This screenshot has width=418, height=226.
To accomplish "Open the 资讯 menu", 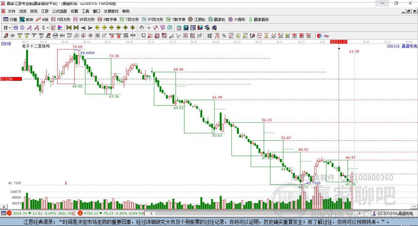I will click(x=34, y=11).
